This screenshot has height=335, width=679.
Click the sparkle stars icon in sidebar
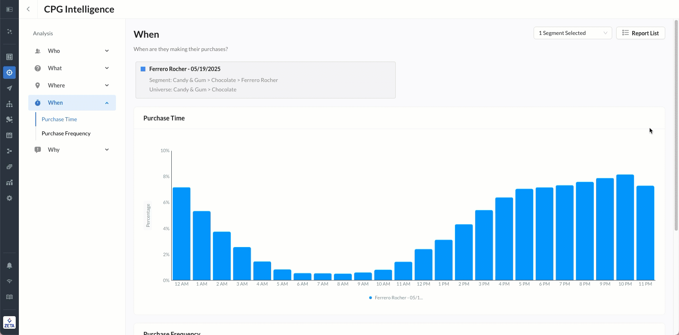point(9,31)
